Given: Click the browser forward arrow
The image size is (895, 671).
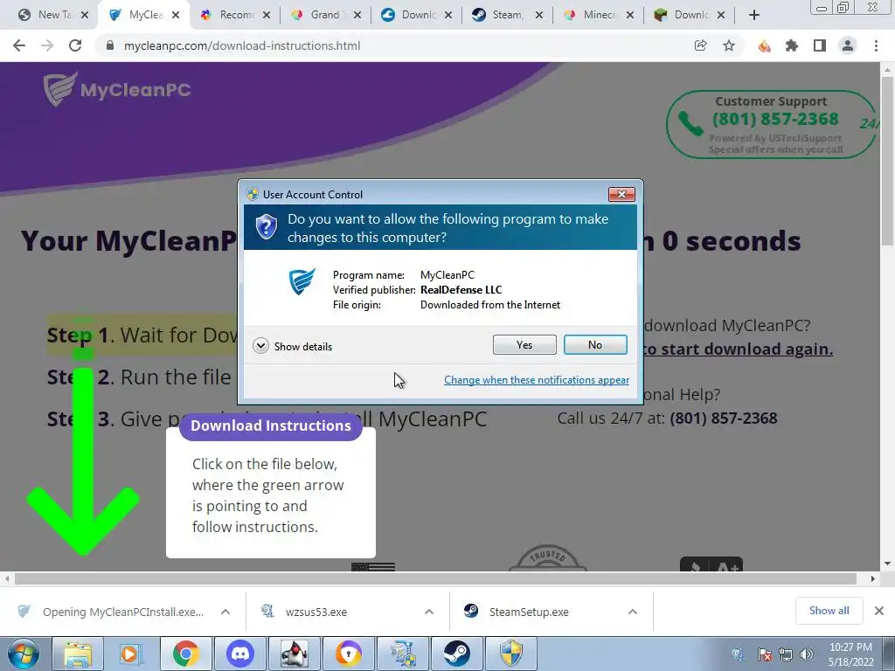Looking at the screenshot, I should pyautogui.click(x=47, y=45).
